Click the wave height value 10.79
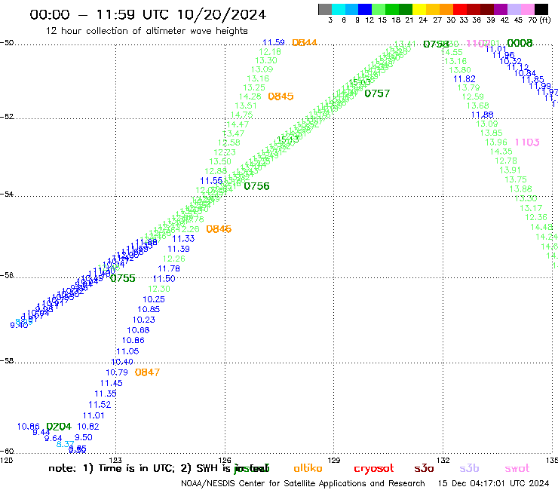Image resolution: width=558 pixels, height=490 pixels. [x=117, y=372]
